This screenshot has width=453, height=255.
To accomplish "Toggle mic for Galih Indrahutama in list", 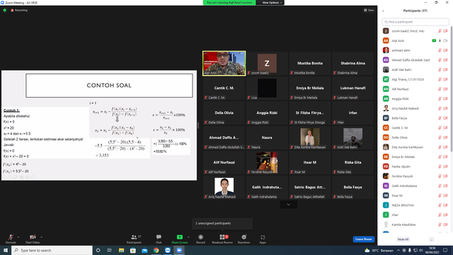I will 440,186.
